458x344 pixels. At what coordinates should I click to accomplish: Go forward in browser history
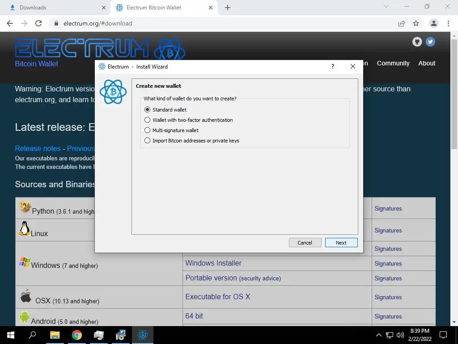tap(24, 23)
